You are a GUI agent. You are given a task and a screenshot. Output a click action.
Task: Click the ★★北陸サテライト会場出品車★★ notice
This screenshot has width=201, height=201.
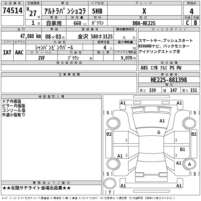(36, 188)
